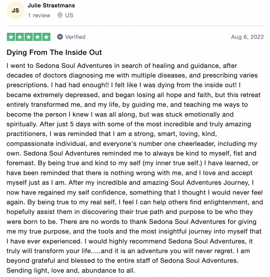Click the second green star
The width and height of the screenshot is (270, 277).
coord(20,37)
